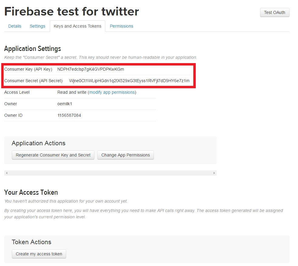
Task: Click the owner name oemilk1
Action: (x=65, y=104)
